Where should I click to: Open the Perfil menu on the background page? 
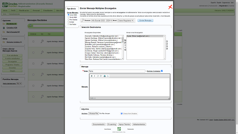(13, 10)
